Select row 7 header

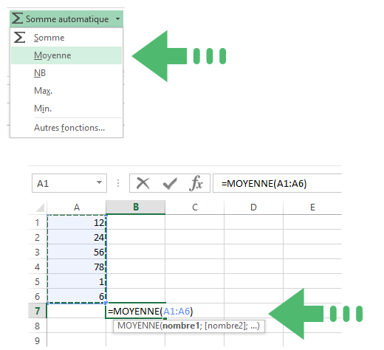38,311
